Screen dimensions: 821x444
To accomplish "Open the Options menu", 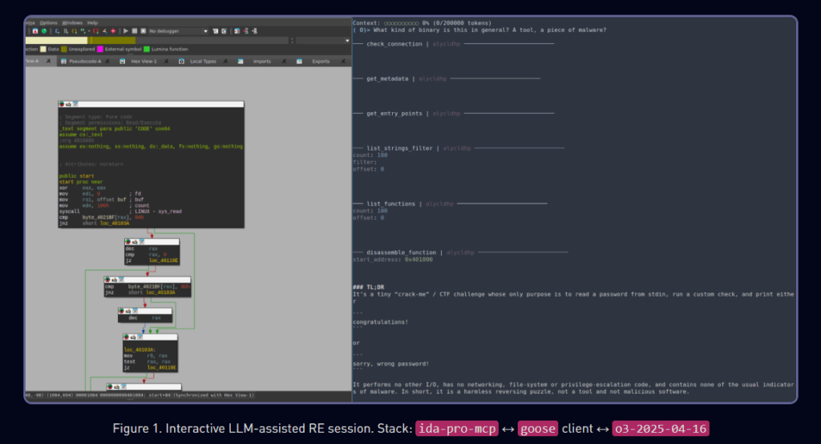I will 49,22.
